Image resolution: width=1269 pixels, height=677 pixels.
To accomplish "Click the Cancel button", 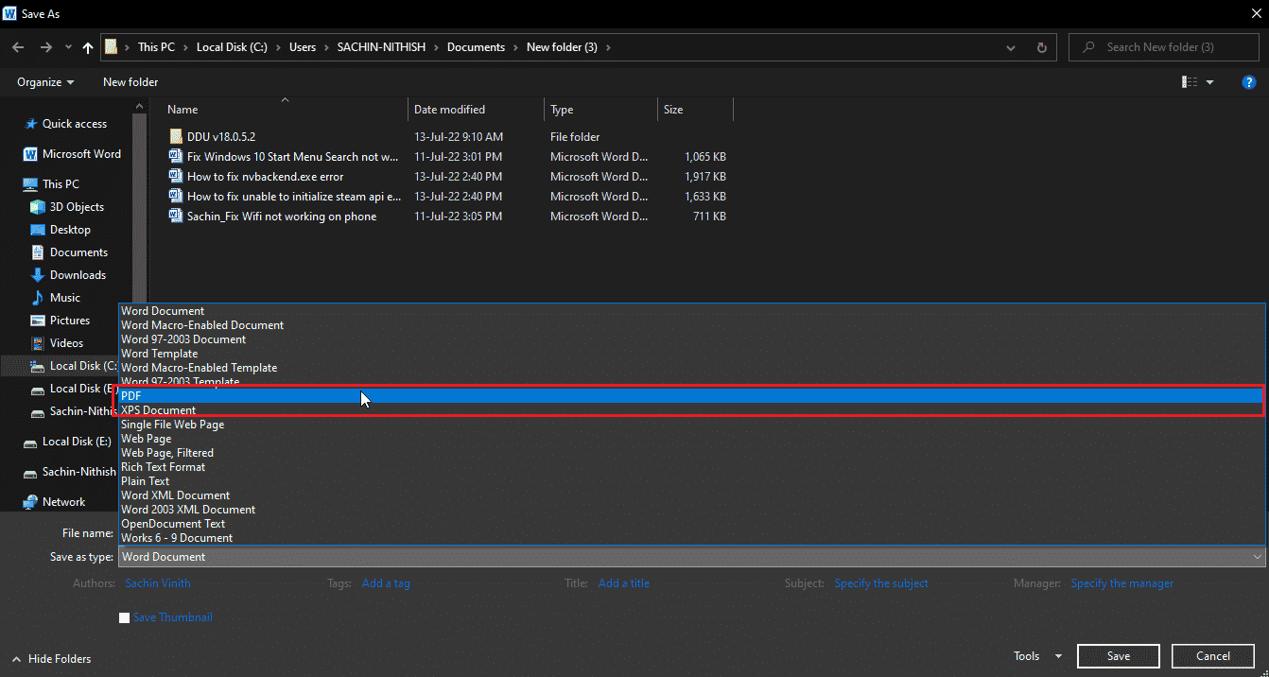I will pos(1213,656).
